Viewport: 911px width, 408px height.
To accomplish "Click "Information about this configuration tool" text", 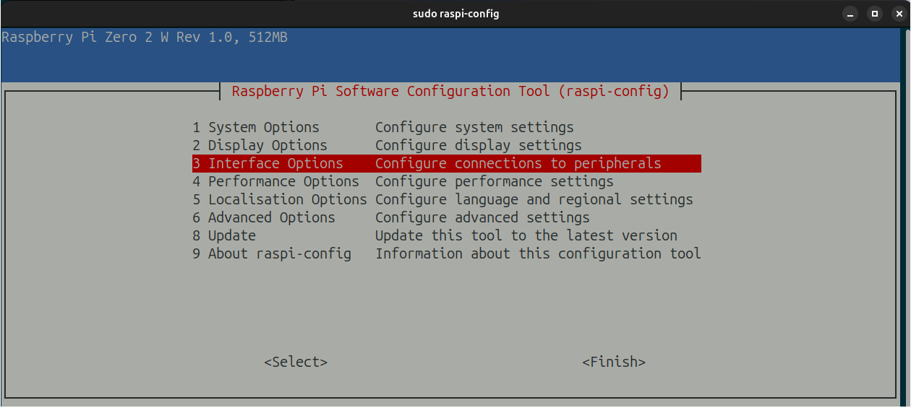I will [x=538, y=254].
